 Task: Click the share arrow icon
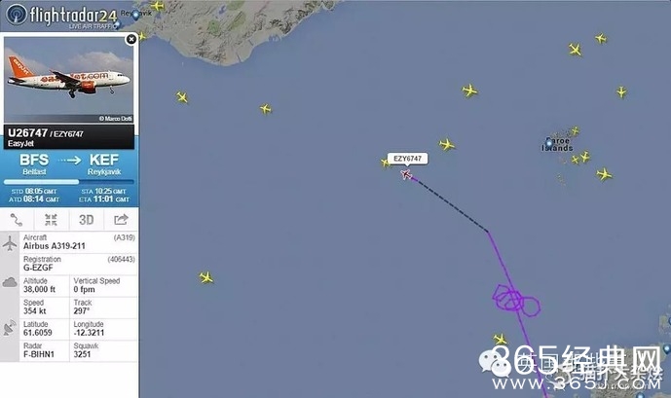click(121, 220)
